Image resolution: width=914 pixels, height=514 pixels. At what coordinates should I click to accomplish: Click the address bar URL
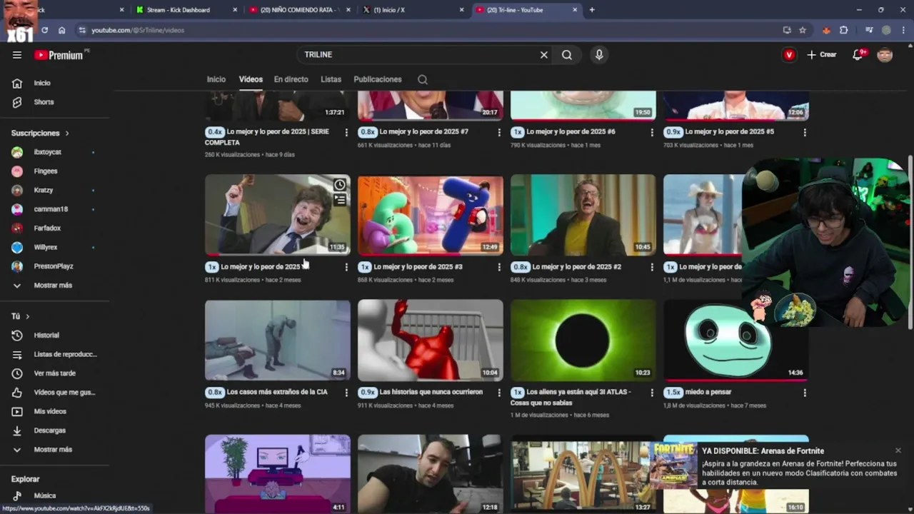(138, 30)
